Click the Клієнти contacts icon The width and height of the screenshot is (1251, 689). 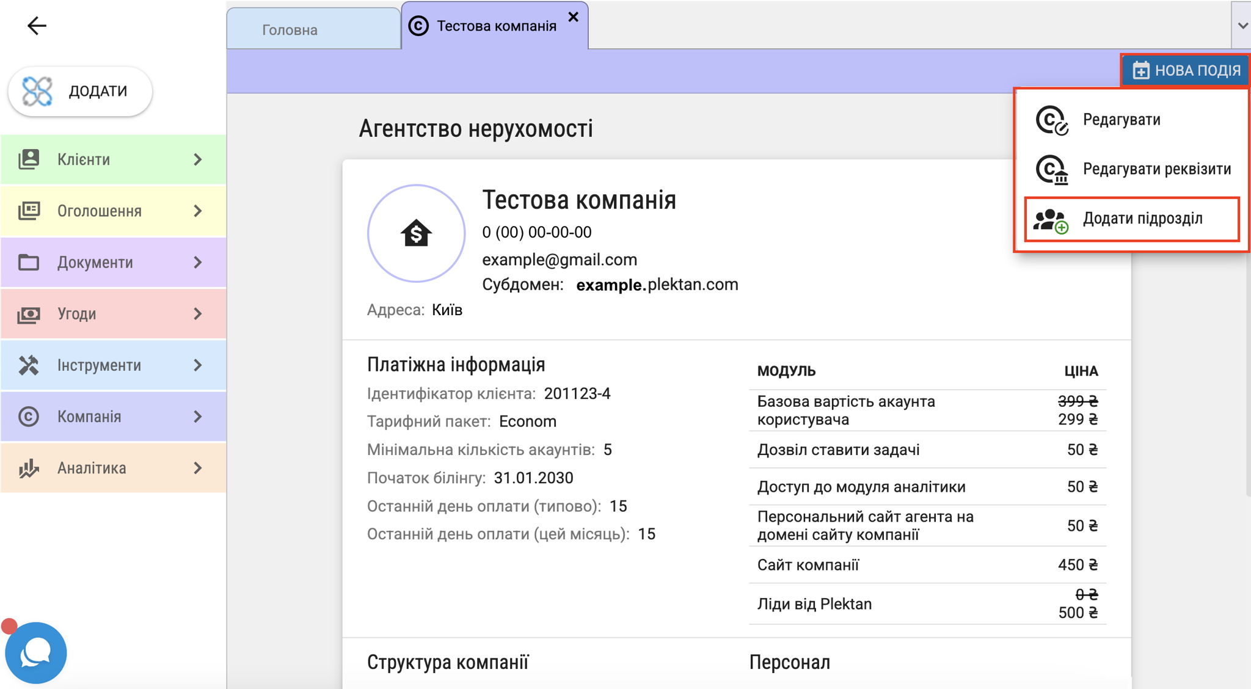(x=29, y=159)
